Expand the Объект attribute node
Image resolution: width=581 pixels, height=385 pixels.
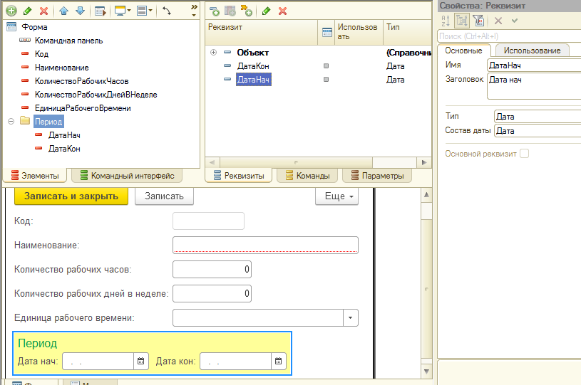pos(214,53)
